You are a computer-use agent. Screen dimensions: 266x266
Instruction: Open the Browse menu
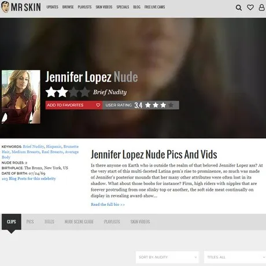[68, 7]
